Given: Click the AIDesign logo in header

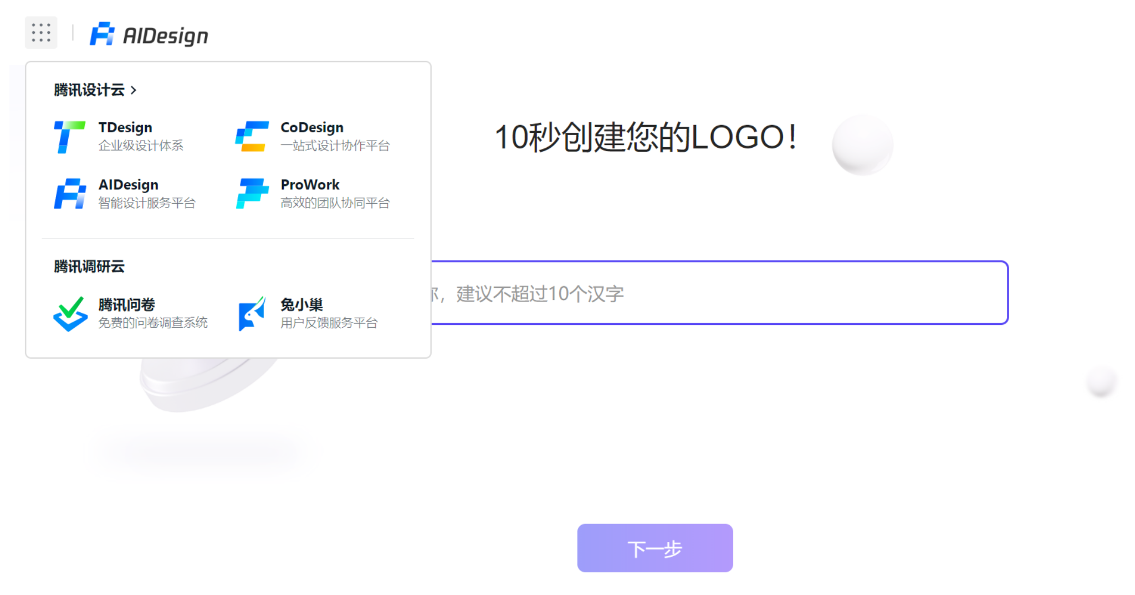Looking at the screenshot, I should (x=149, y=35).
